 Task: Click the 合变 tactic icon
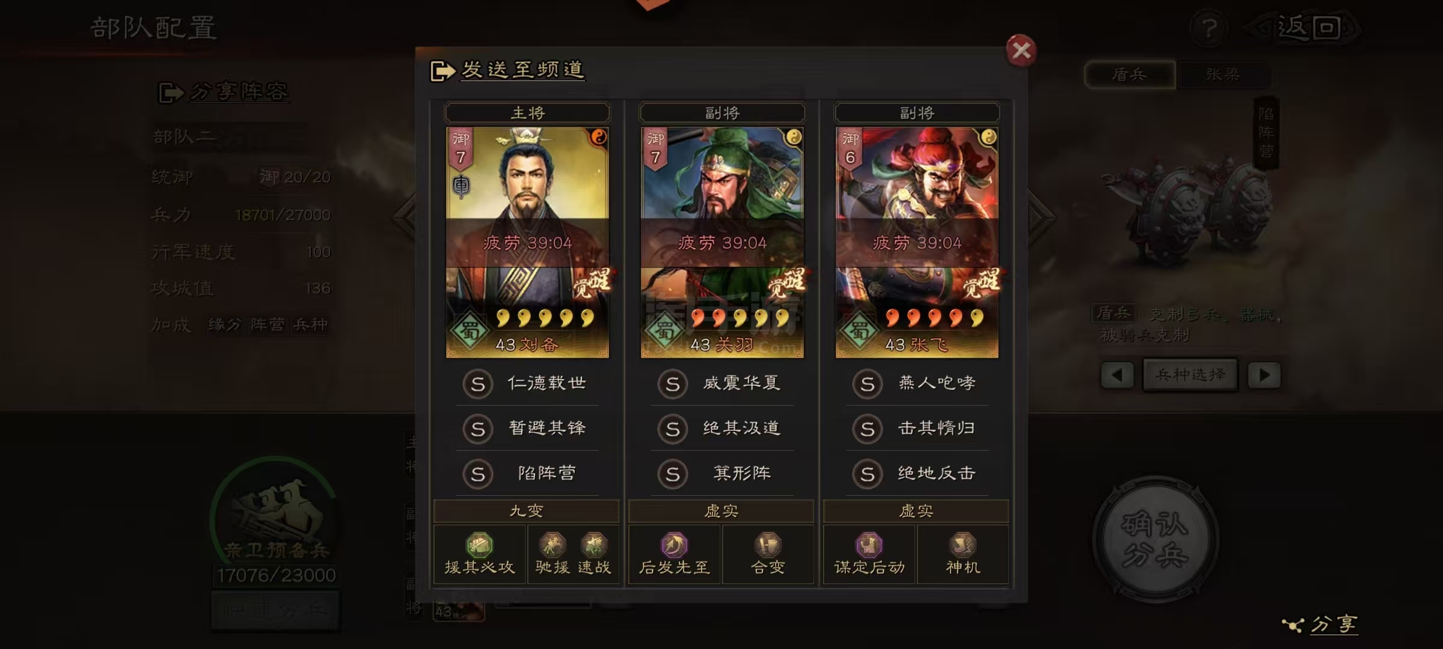768,544
